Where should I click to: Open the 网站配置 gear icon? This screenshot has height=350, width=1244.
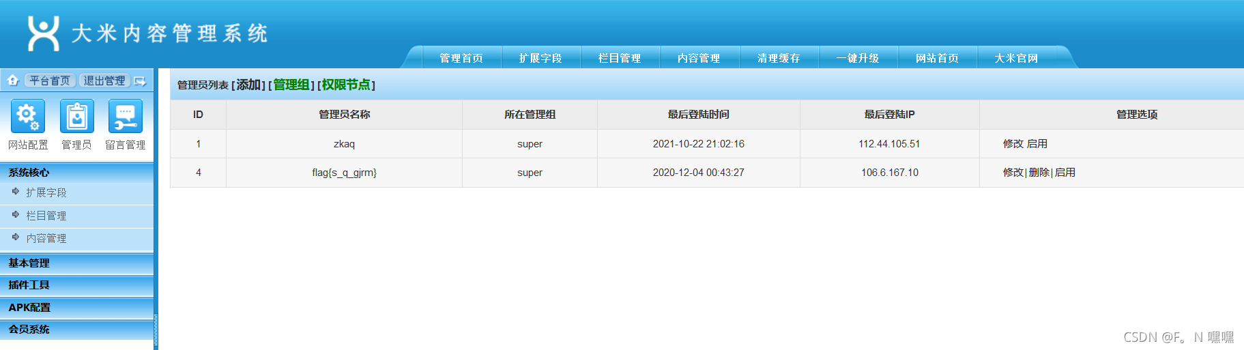click(28, 116)
